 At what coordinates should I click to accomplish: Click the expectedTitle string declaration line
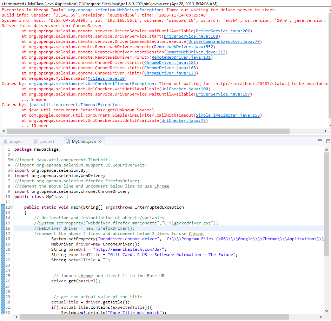(x=144, y=255)
